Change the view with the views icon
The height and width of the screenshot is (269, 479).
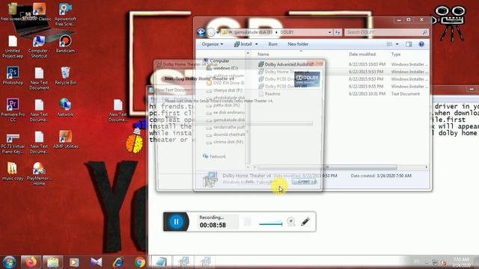pyautogui.click(x=389, y=44)
